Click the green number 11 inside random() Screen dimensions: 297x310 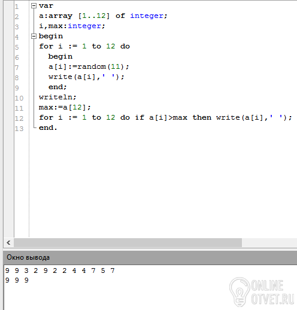coord(116,66)
